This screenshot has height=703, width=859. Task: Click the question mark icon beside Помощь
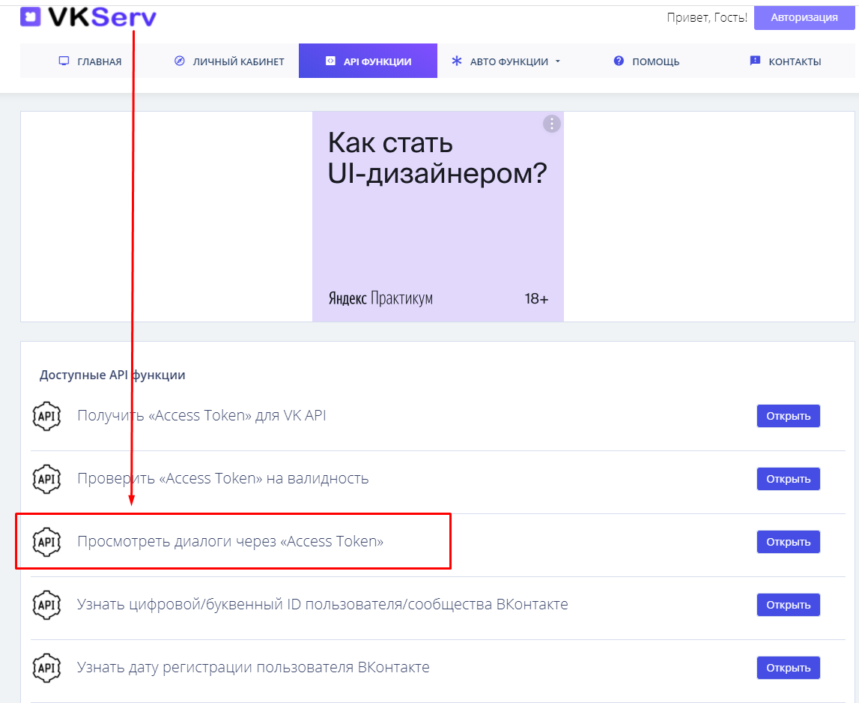619,61
